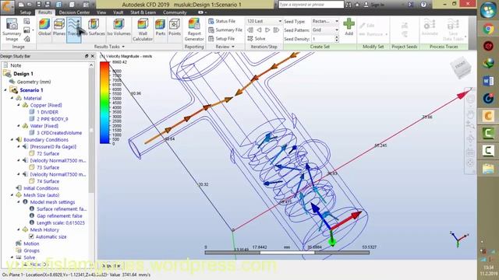Open the Vault ribbon tab
Viewport: 499px width, 280px height.
point(118,12)
